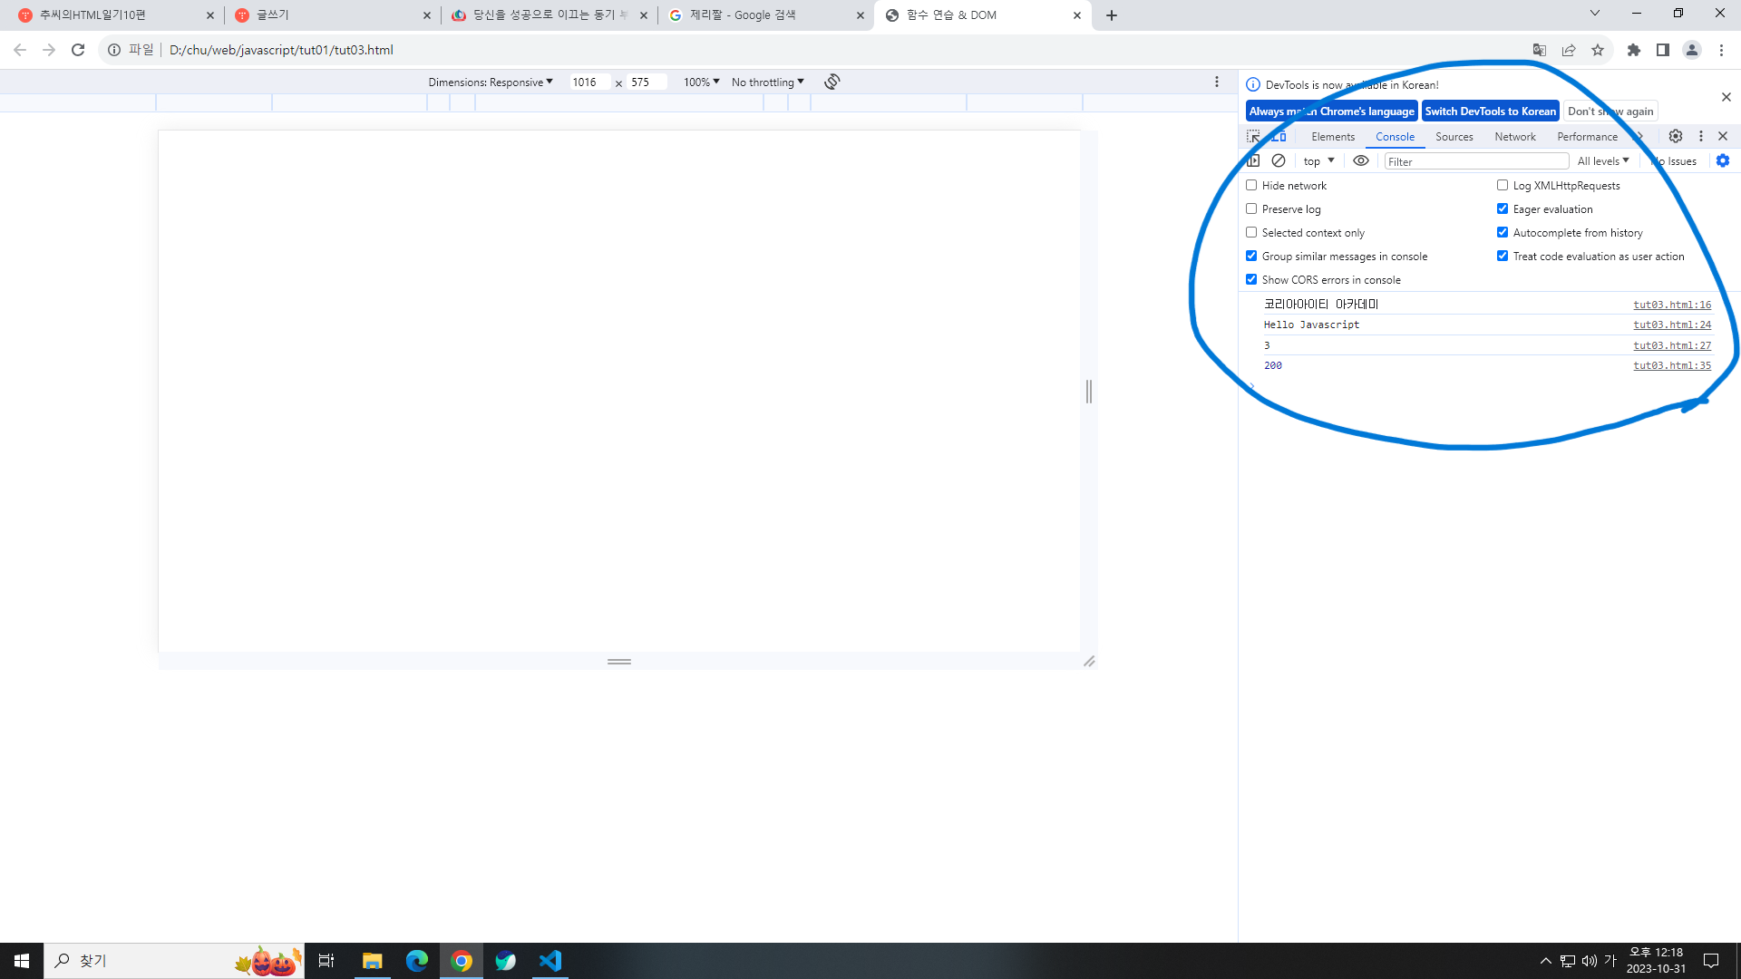This screenshot has width=1741, height=979.
Task: Check the Hide network option
Action: [x=1251, y=185]
